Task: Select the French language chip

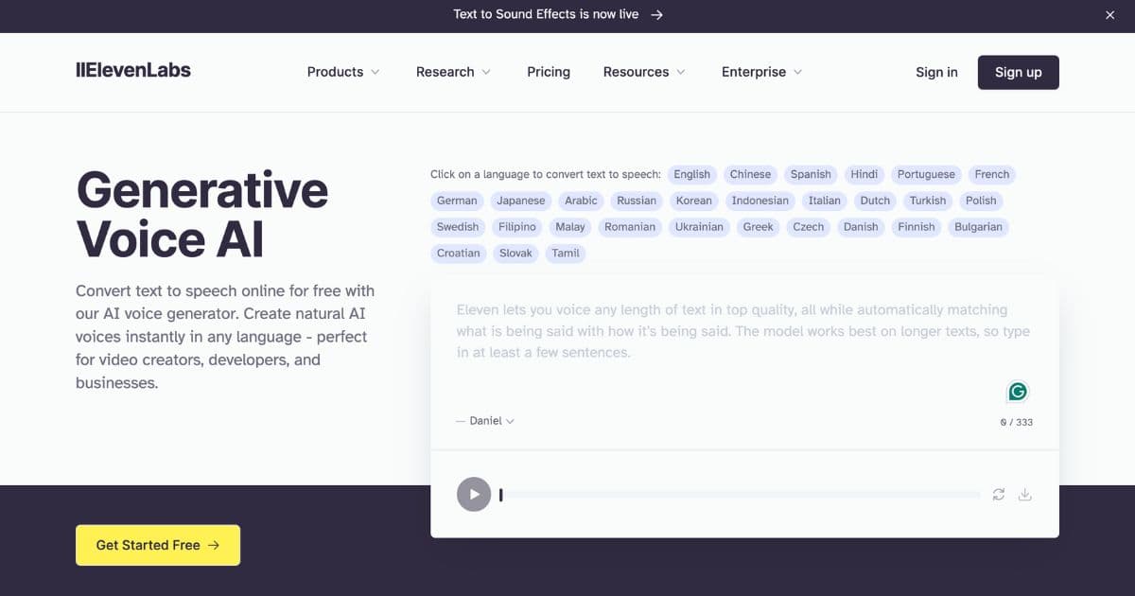Action: click(992, 174)
